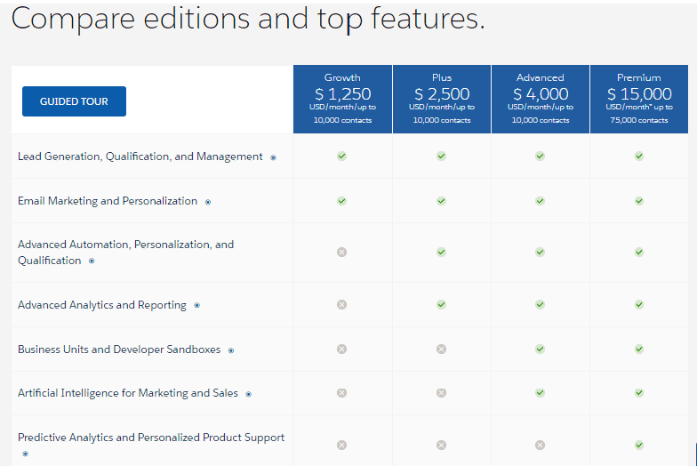
Task: Click Premium checkmark for Email Marketing row
Action: (x=639, y=201)
